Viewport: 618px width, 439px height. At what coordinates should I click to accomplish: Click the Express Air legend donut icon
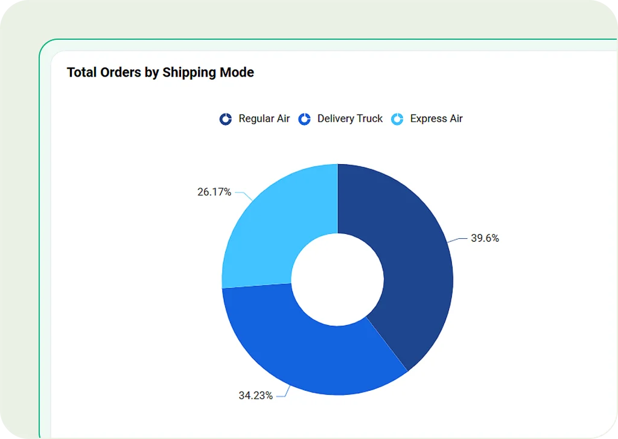[x=397, y=119]
